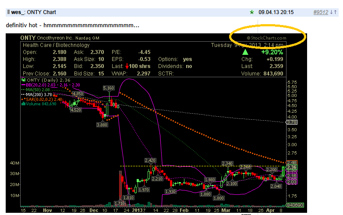Jump to previous post with up arrow
Screen dimensions: 343x215
pyautogui.click(x=335, y=12)
